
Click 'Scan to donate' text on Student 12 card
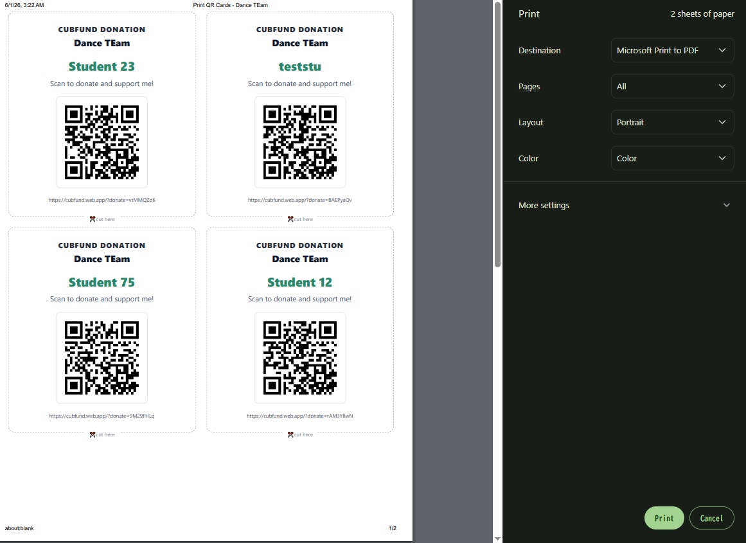coord(299,299)
